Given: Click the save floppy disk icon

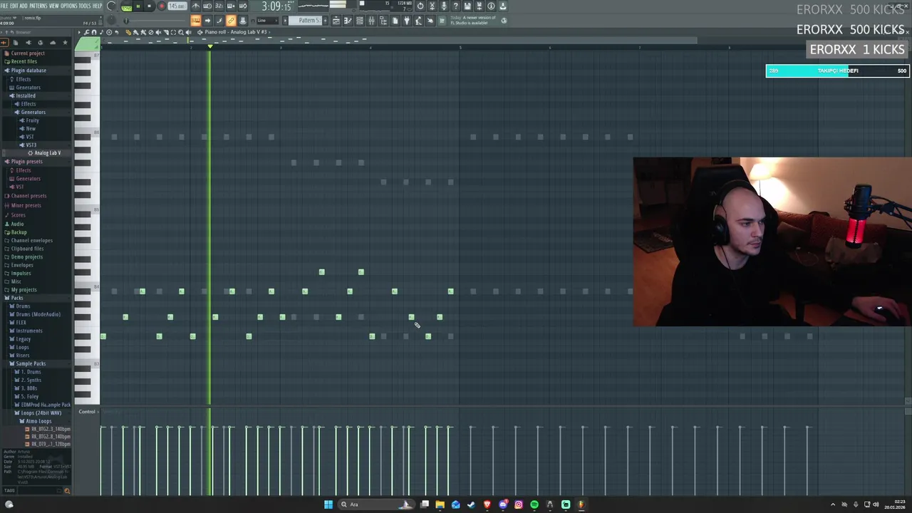Looking at the screenshot, I should [x=467, y=6].
